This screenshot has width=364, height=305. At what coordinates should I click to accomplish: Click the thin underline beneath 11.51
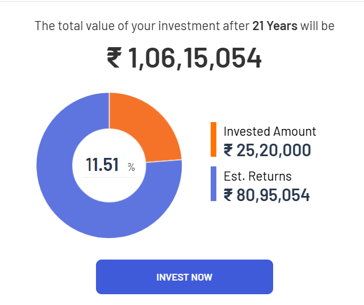pos(109,177)
